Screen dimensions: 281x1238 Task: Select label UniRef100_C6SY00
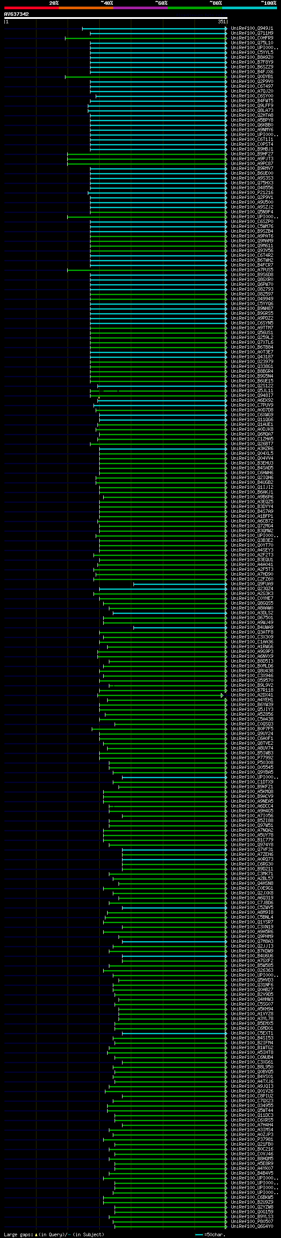pyautogui.click(x=252, y=96)
